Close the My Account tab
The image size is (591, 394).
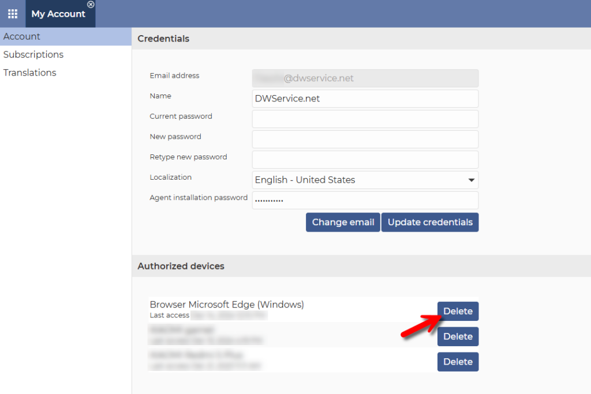[91, 5]
